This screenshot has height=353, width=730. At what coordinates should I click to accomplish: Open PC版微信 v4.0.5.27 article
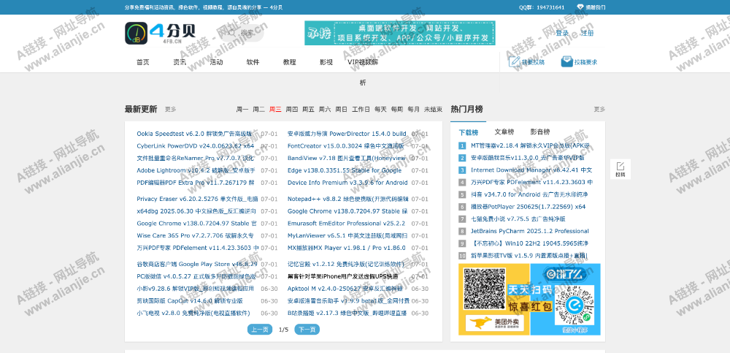[196, 276]
